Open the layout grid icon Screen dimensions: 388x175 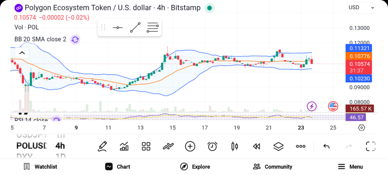coord(146,146)
